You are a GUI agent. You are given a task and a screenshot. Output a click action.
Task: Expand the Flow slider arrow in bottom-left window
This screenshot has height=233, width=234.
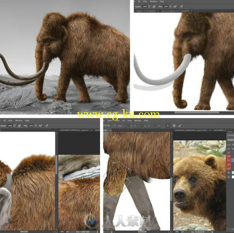point(36,126)
